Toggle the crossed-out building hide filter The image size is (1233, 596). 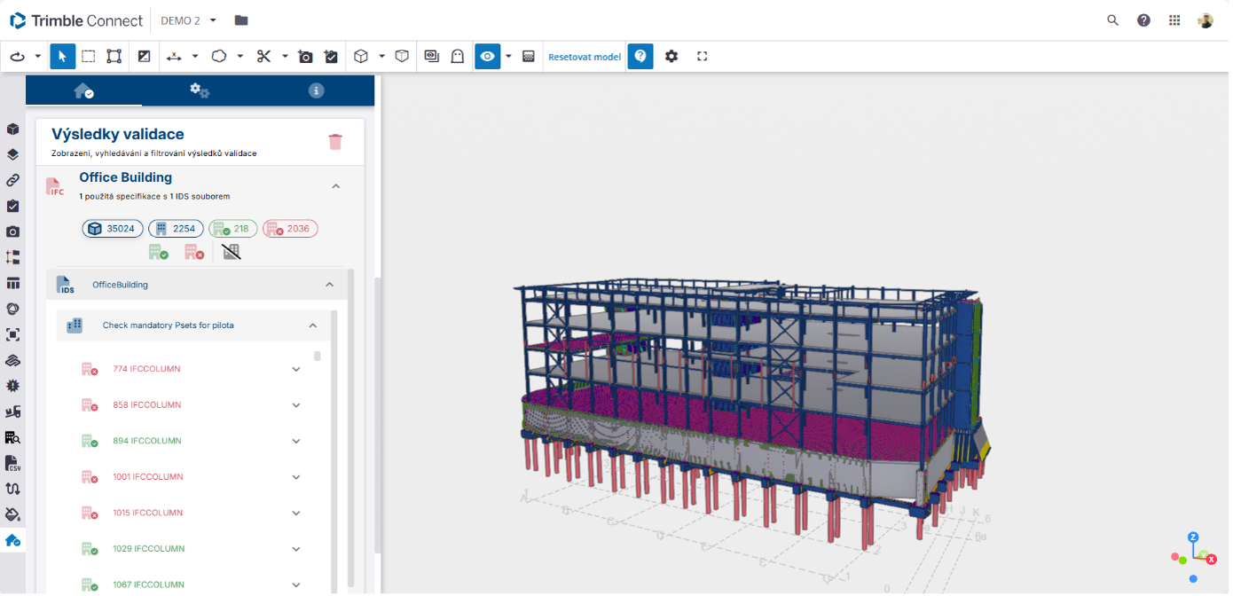[x=232, y=252]
